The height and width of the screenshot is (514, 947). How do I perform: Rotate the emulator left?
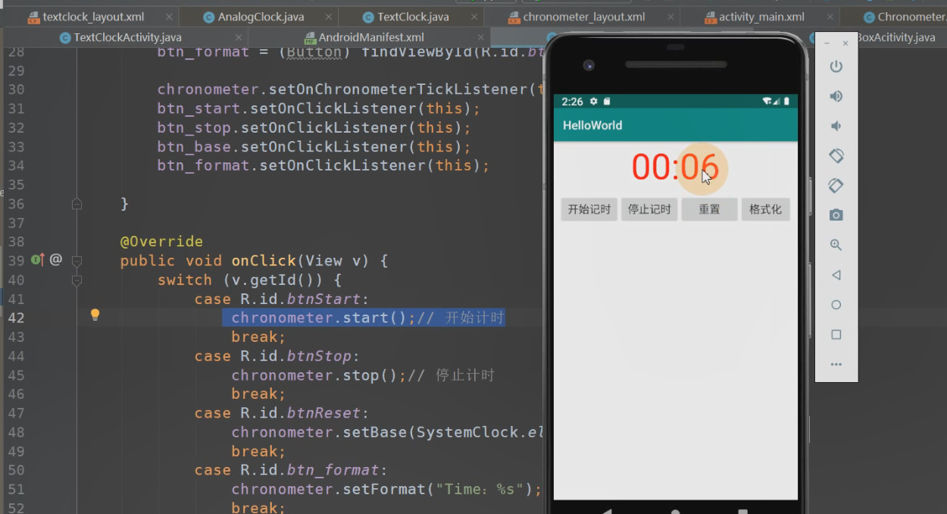pos(836,155)
